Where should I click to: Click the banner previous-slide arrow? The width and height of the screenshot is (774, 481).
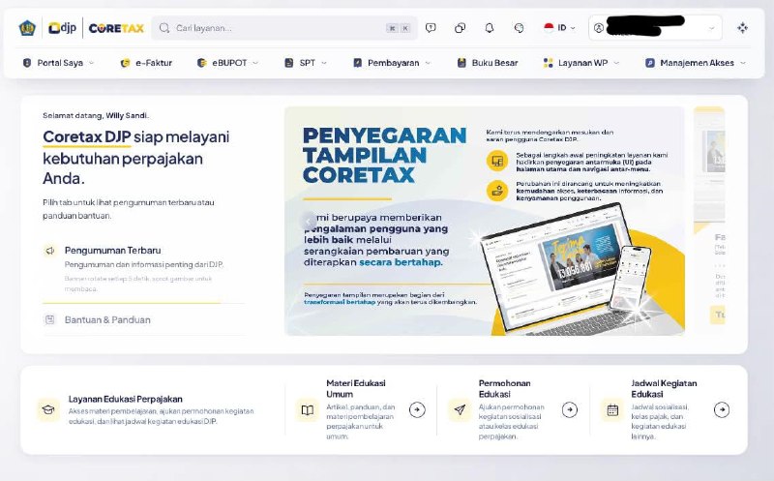(x=308, y=221)
